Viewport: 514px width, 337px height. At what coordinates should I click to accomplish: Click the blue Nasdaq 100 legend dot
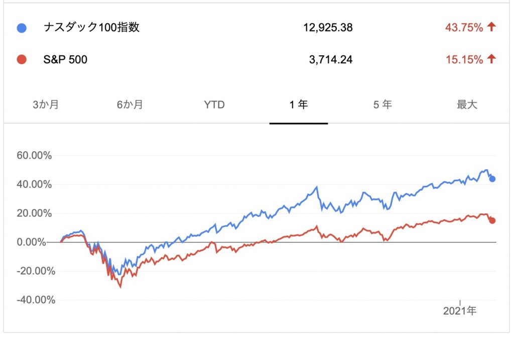coord(22,28)
